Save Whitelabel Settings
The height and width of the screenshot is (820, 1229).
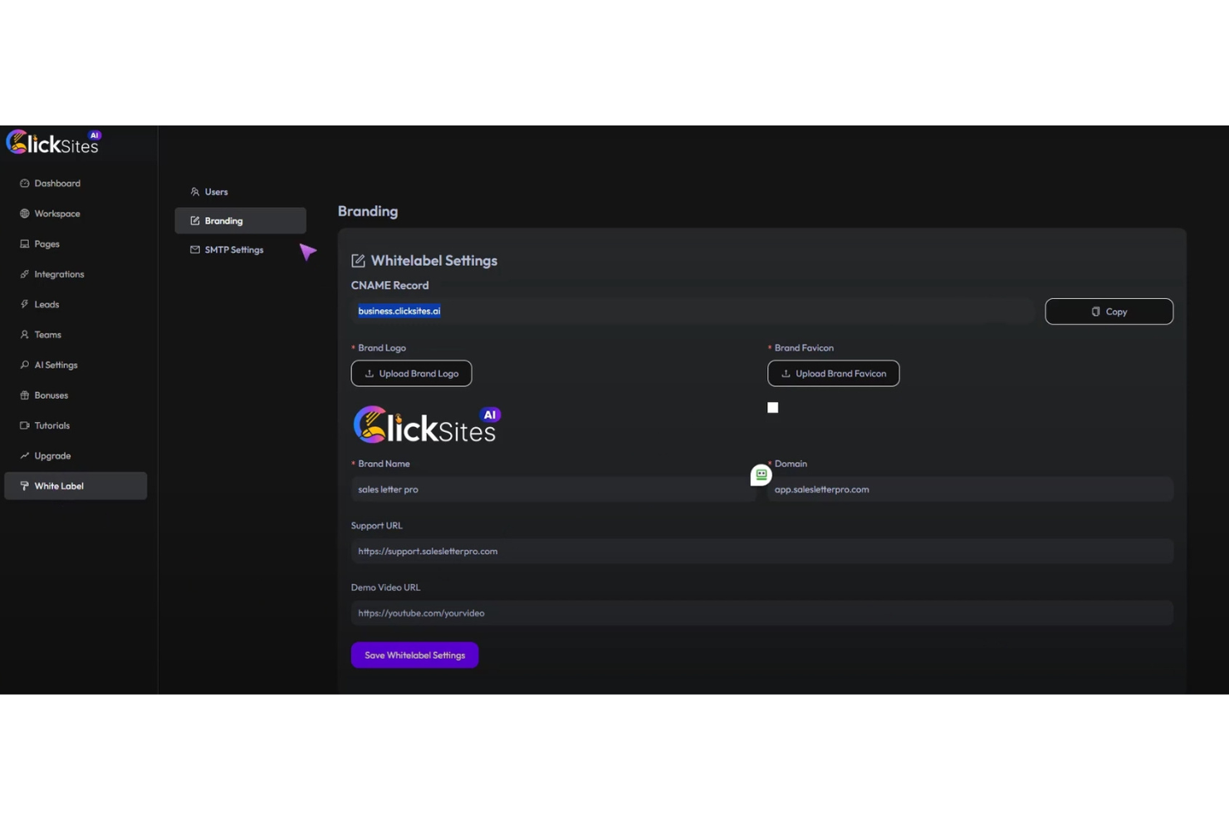tap(414, 655)
